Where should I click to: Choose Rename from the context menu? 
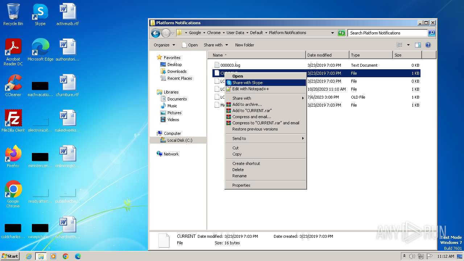coord(265,176)
